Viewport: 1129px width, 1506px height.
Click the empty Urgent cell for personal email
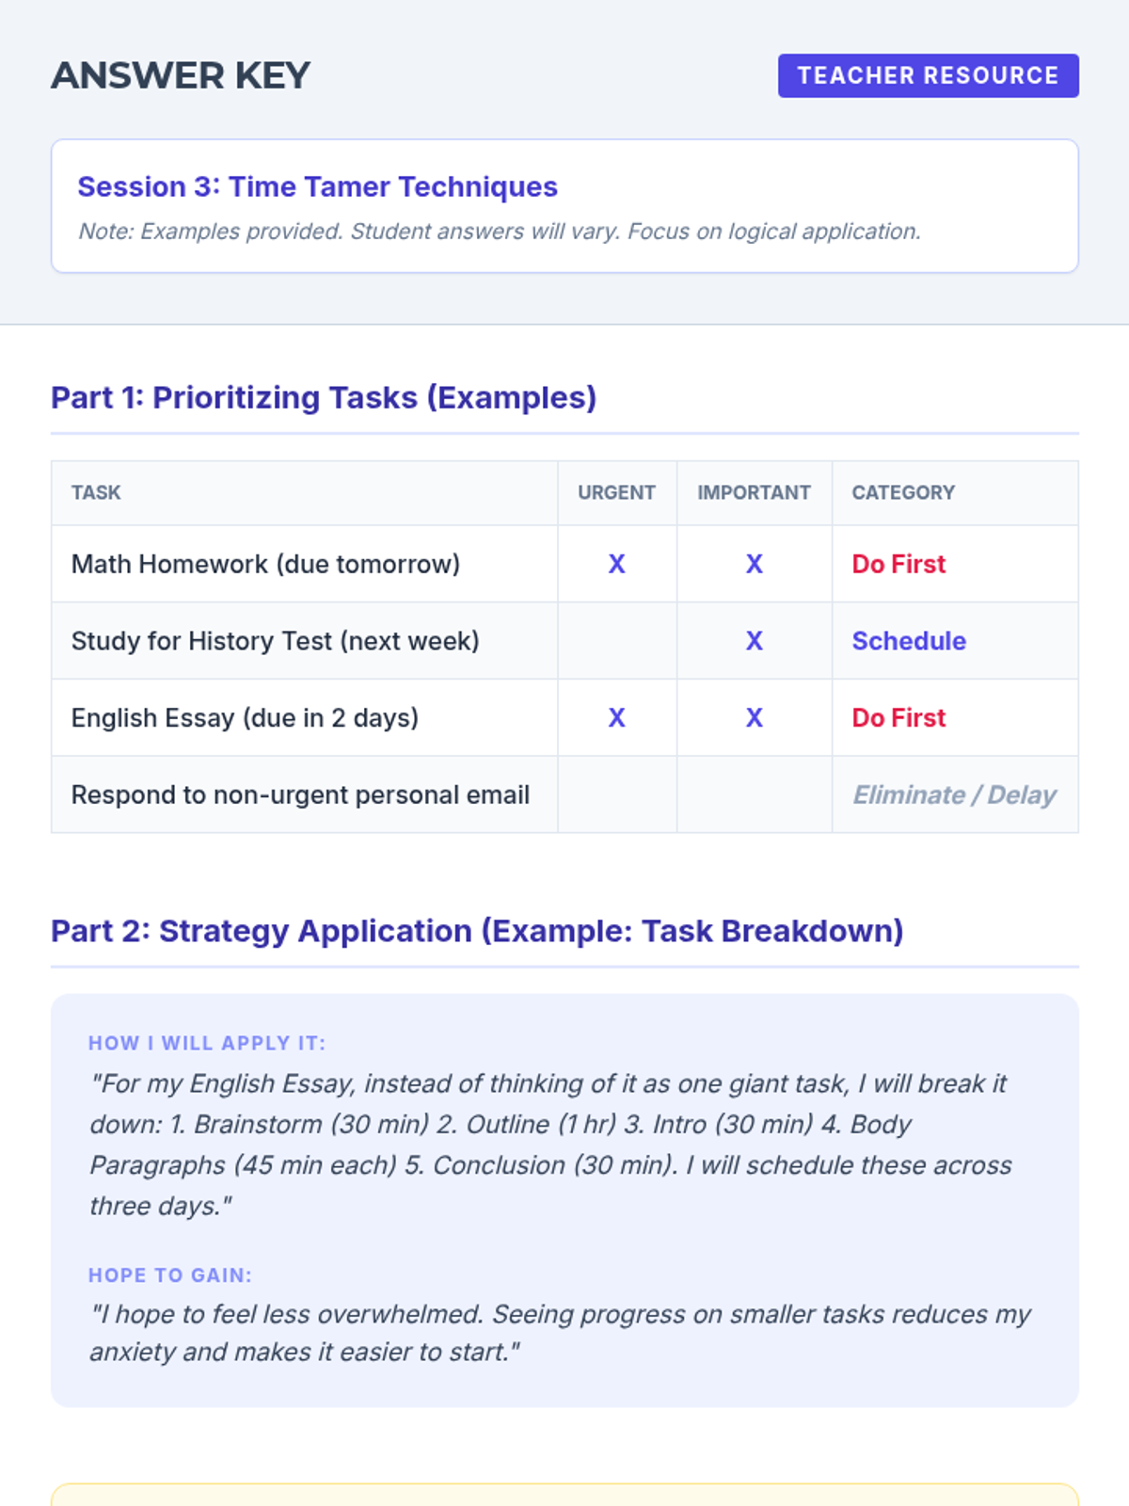coord(616,795)
